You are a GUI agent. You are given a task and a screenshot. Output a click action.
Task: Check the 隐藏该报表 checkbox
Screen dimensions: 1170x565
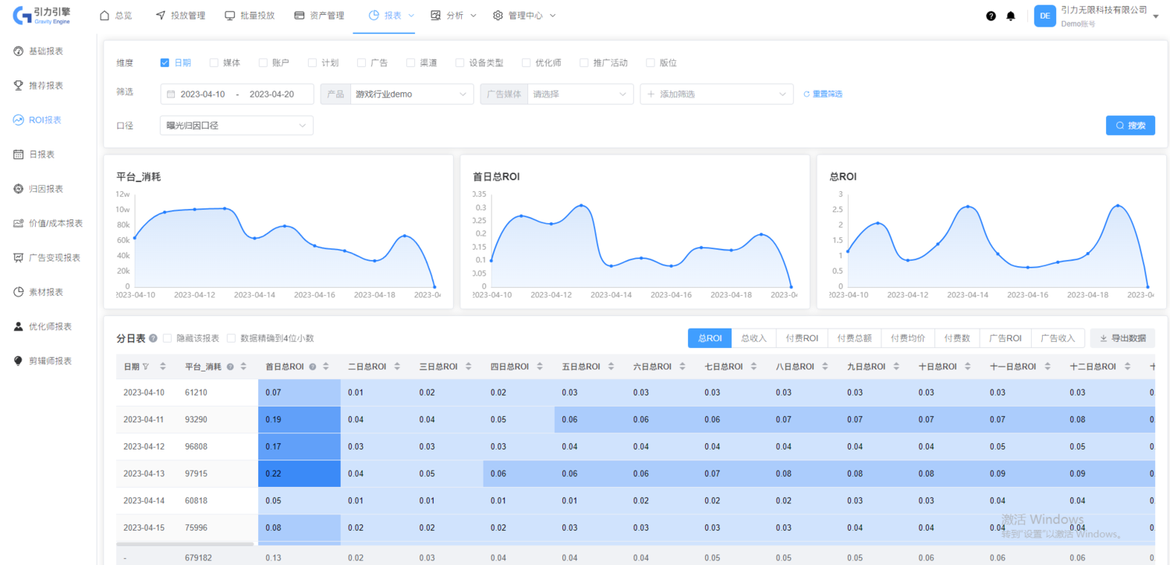(168, 339)
